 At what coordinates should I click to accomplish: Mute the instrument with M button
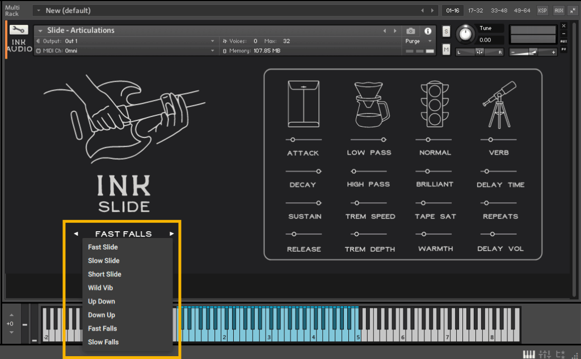tap(446, 50)
